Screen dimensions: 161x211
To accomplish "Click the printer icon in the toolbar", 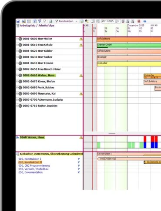I will (50, 21).
